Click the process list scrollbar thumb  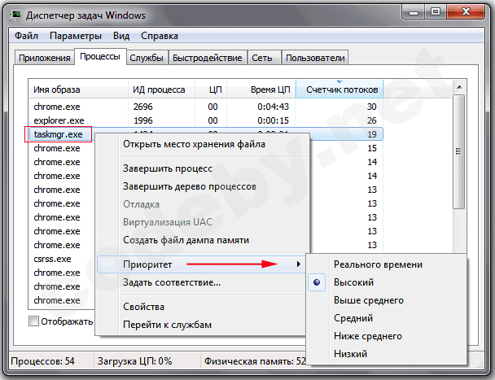[459, 151]
